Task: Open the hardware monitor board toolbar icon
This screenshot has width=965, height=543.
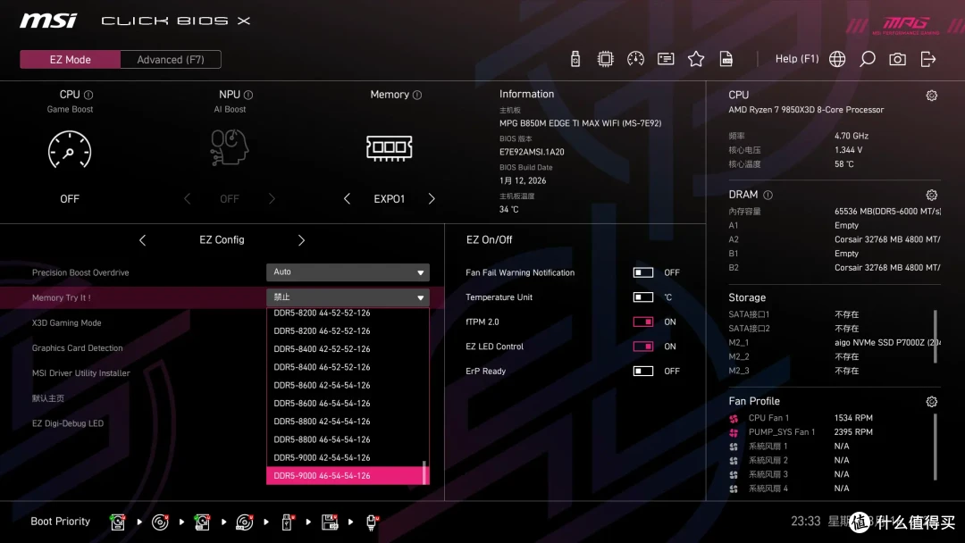Action: click(666, 59)
